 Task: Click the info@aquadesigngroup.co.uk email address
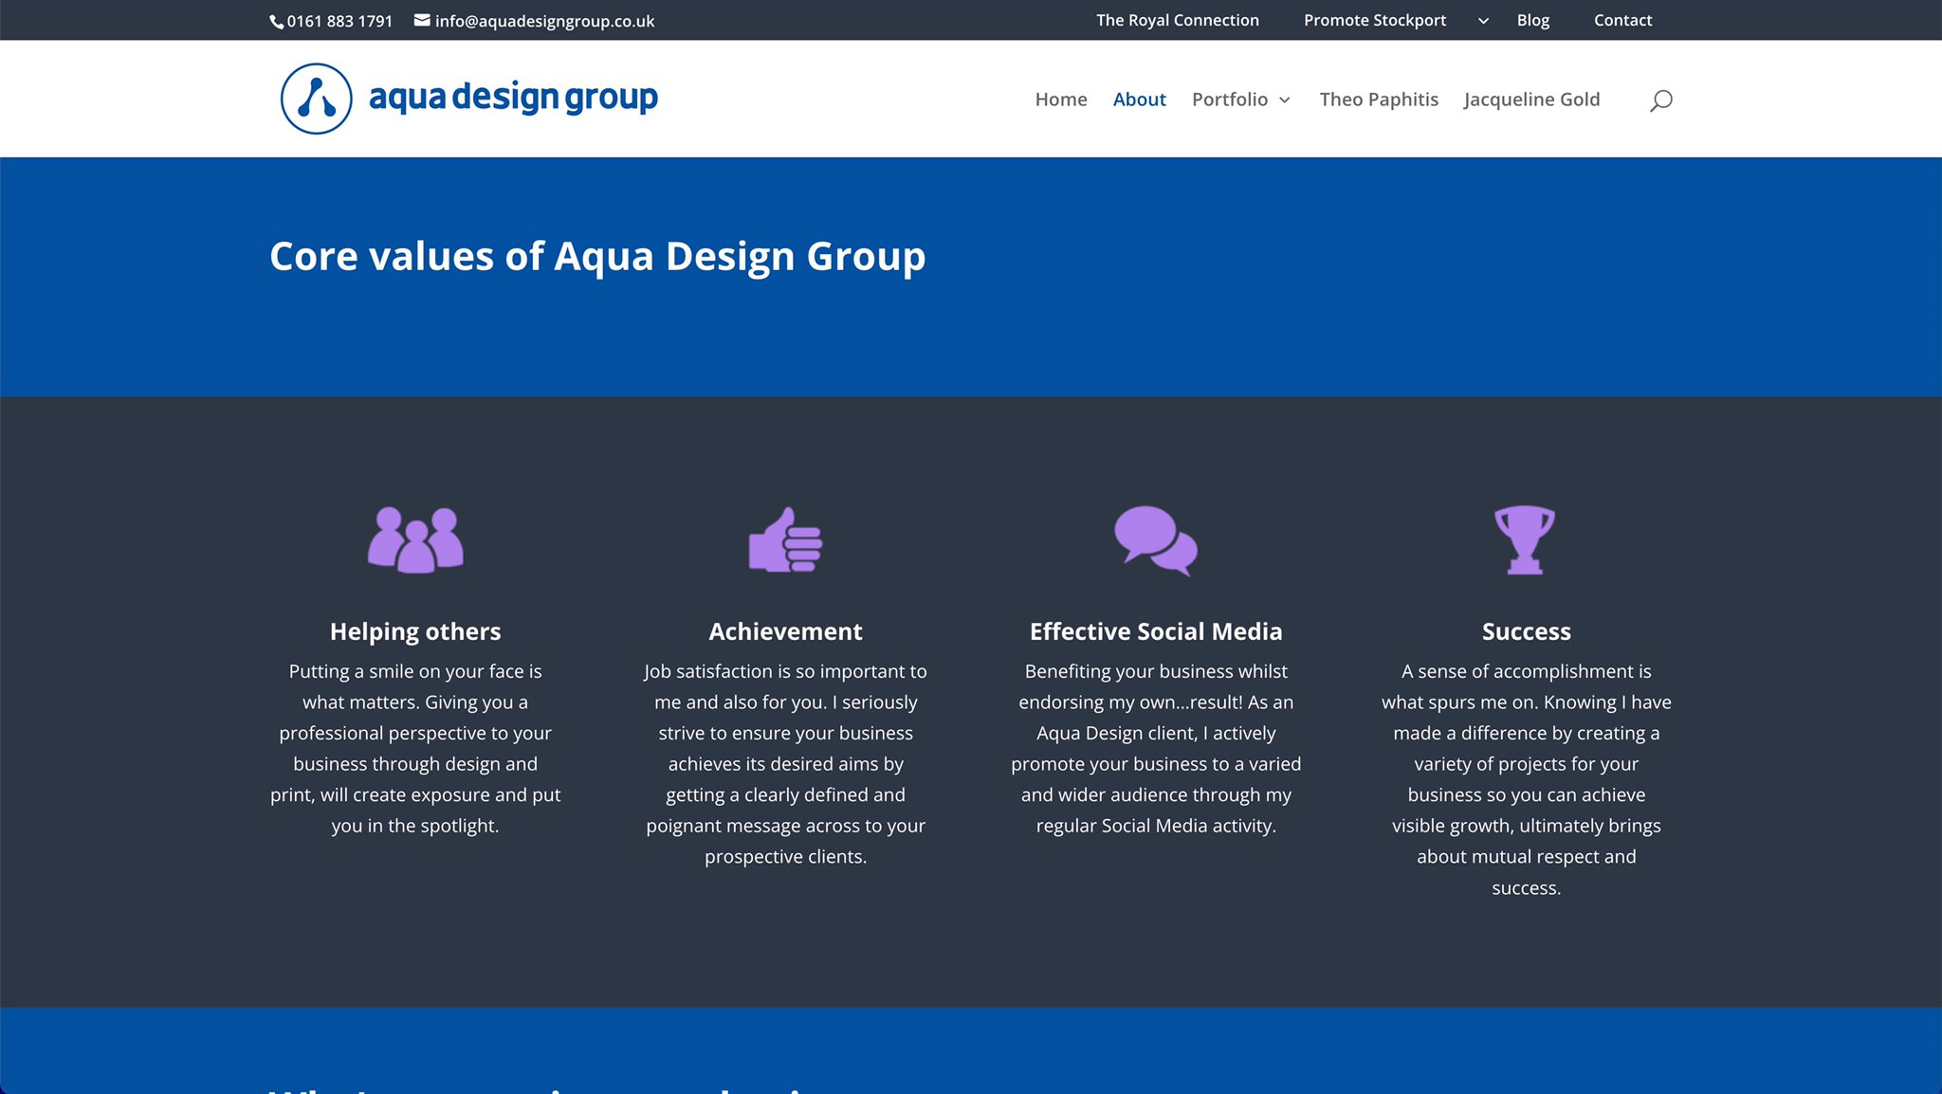coord(544,21)
